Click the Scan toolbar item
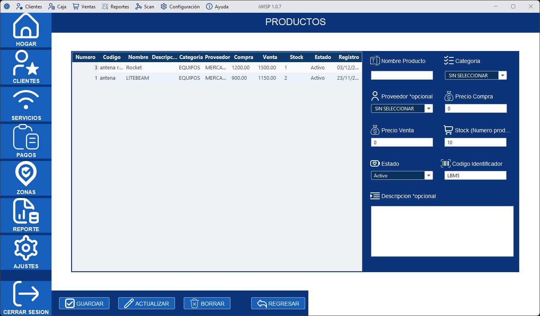 [x=145, y=6]
